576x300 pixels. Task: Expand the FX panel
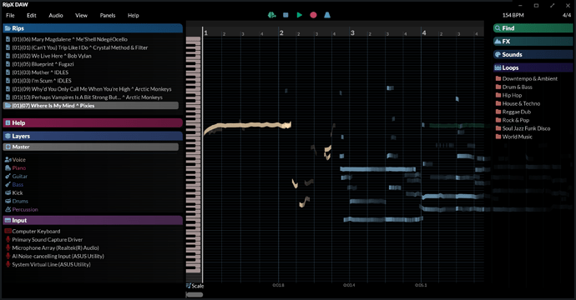point(533,42)
